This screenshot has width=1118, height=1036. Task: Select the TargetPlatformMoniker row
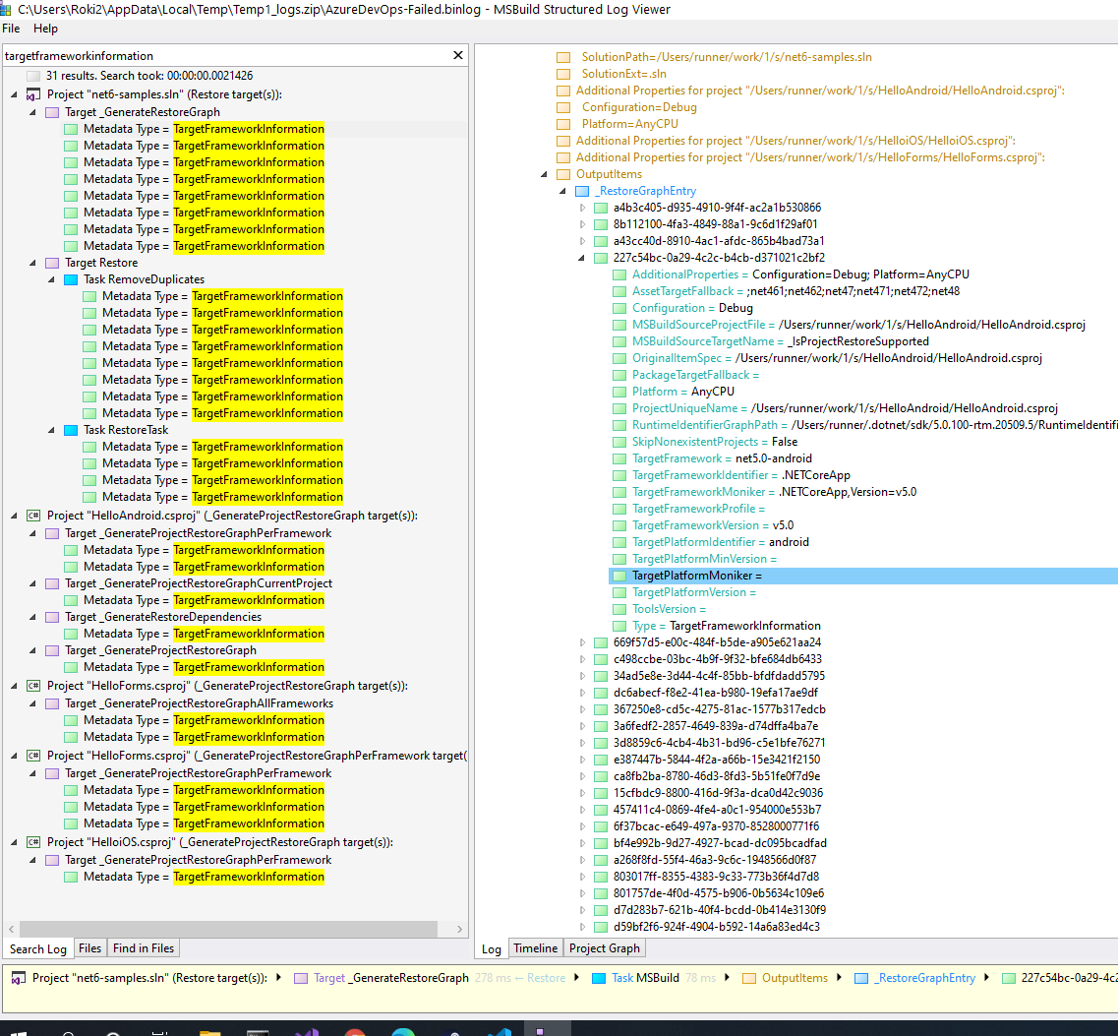pyautogui.click(x=862, y=576)
